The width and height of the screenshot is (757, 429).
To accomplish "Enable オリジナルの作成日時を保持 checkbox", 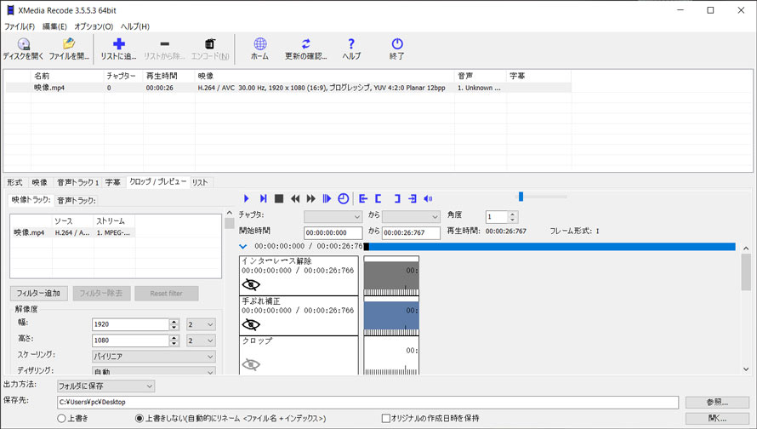I will (386, 419).
